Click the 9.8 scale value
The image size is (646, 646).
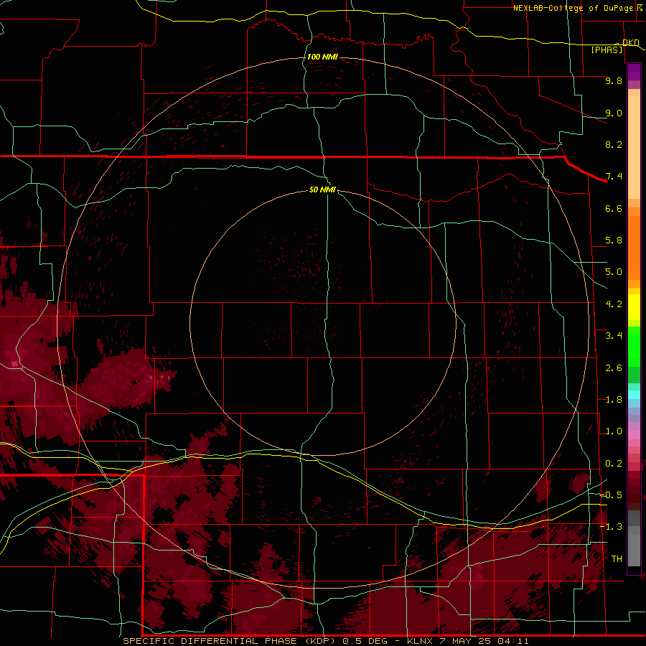[x=614, y=80]
